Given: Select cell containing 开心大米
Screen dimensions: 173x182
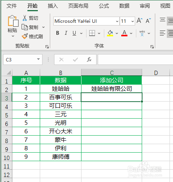Looking at the screenshot, I should (61, 131).
